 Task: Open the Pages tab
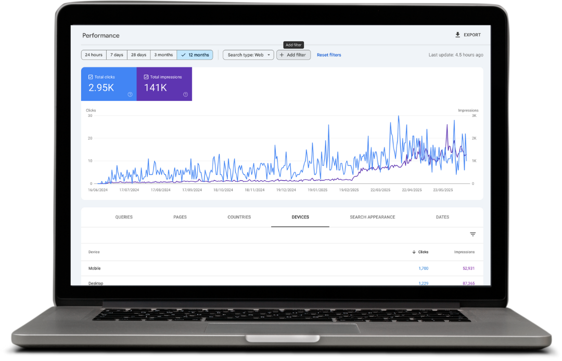point(180,217)
